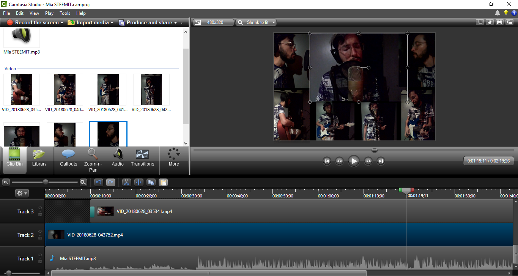The height and width of the screenshot is (276, 518).
Task: Open notifications bell icon
Action: pyautogui.click(x=498, y=13)
